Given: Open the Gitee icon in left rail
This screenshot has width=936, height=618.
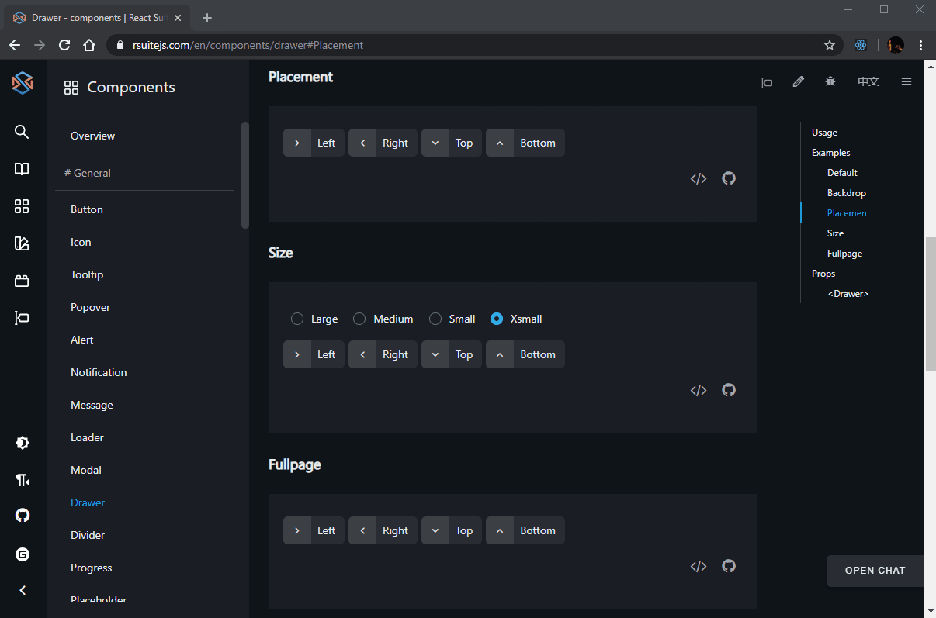Looking at the screenshot, I should click(23, 554).
